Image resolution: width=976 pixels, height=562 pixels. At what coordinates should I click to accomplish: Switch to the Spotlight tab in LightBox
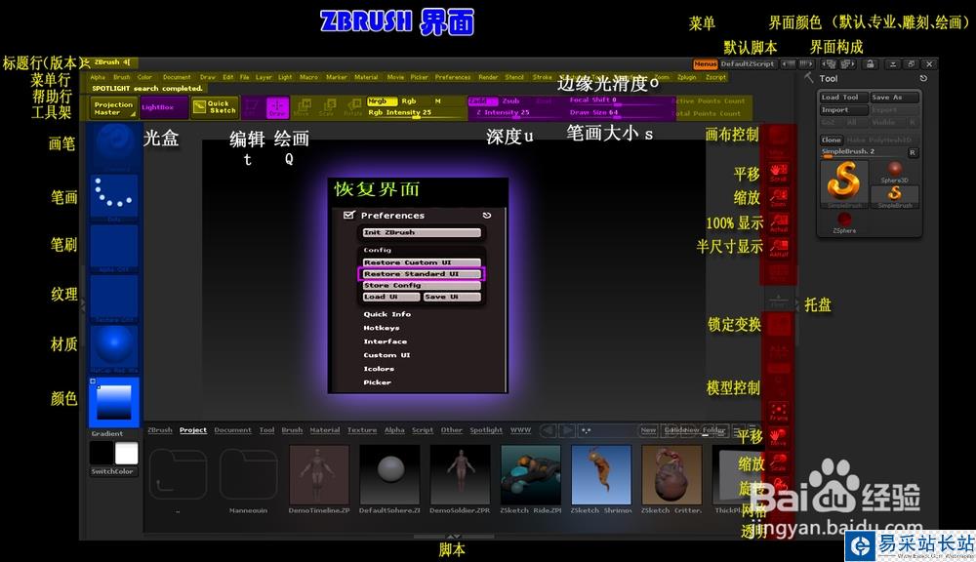[x=485, y=430]
